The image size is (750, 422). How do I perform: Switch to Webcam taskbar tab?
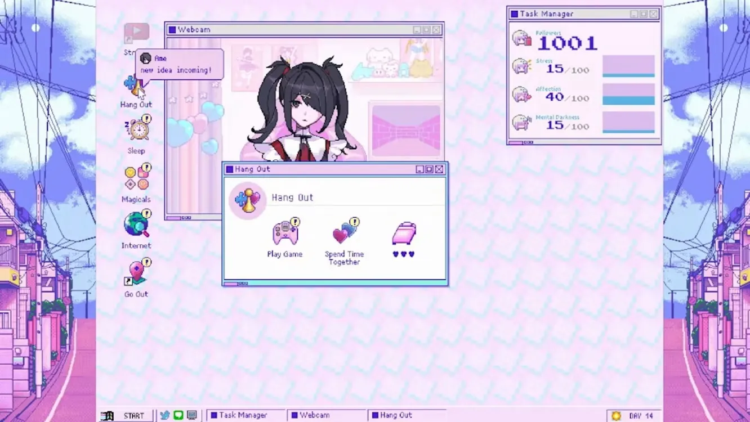click(x=314, y=415)
